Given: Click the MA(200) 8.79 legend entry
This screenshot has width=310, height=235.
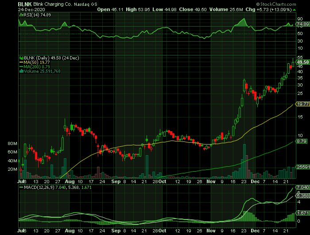Looking at the screenshot, I should coord(37,67).
